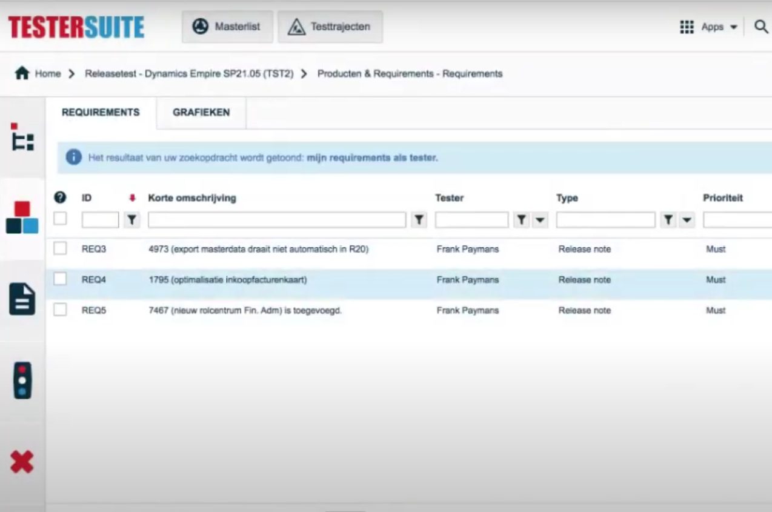Click the search magnifier icon
Image resolution: width=772 pixels, height=512 pixels.
(x=761, y=27)
